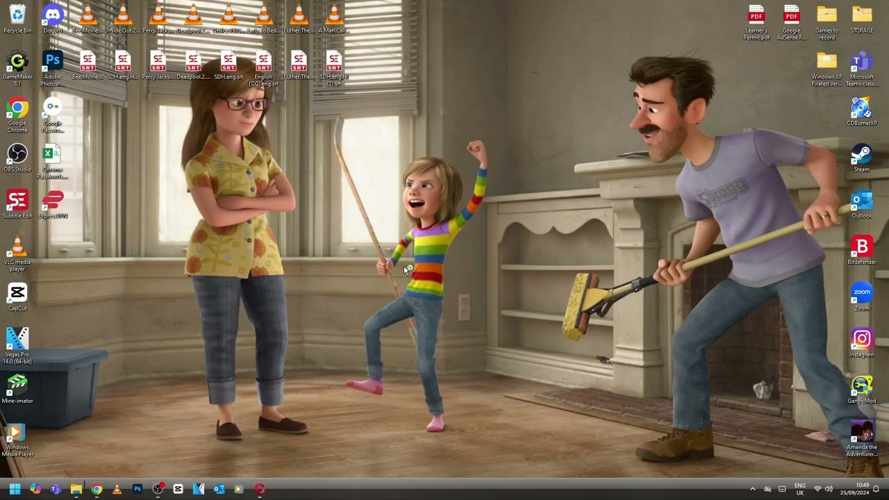Select the Windows Media Player shortcut
This screenshot has height=500, width=889.
coord(17,439)
